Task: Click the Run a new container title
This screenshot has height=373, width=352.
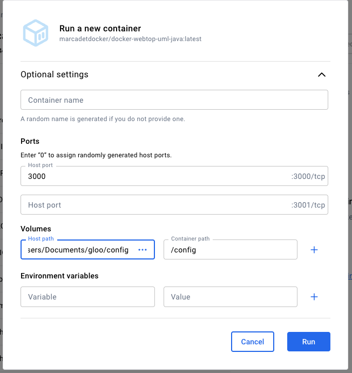Action: [x=100, y=29]
